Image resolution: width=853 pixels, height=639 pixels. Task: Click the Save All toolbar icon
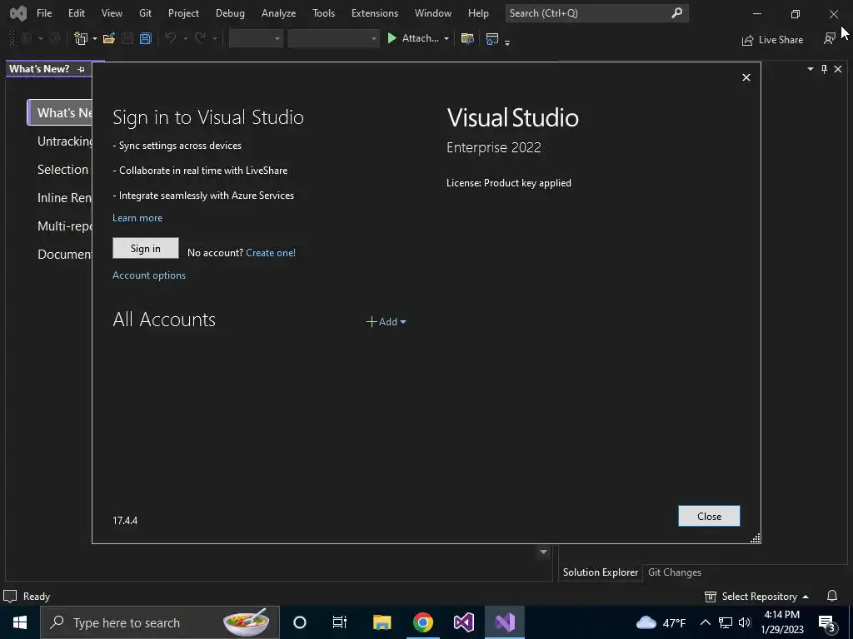point(145,38)
